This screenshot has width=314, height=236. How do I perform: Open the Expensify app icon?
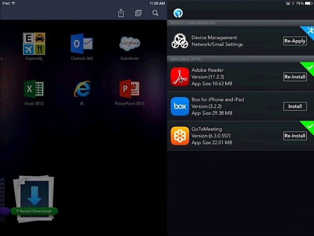[x=34, y=44]
